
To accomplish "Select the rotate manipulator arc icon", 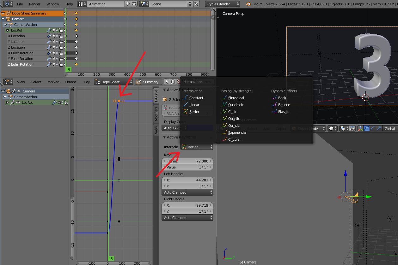I will pyautogui.click(x=373, y=128).
